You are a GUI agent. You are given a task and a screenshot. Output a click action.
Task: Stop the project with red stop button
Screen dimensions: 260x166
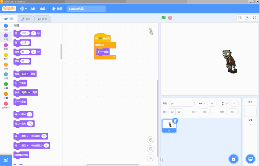pyautogui.click(x=170, y=18)
